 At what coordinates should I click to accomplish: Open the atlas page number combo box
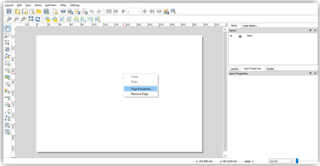(133, 11)
